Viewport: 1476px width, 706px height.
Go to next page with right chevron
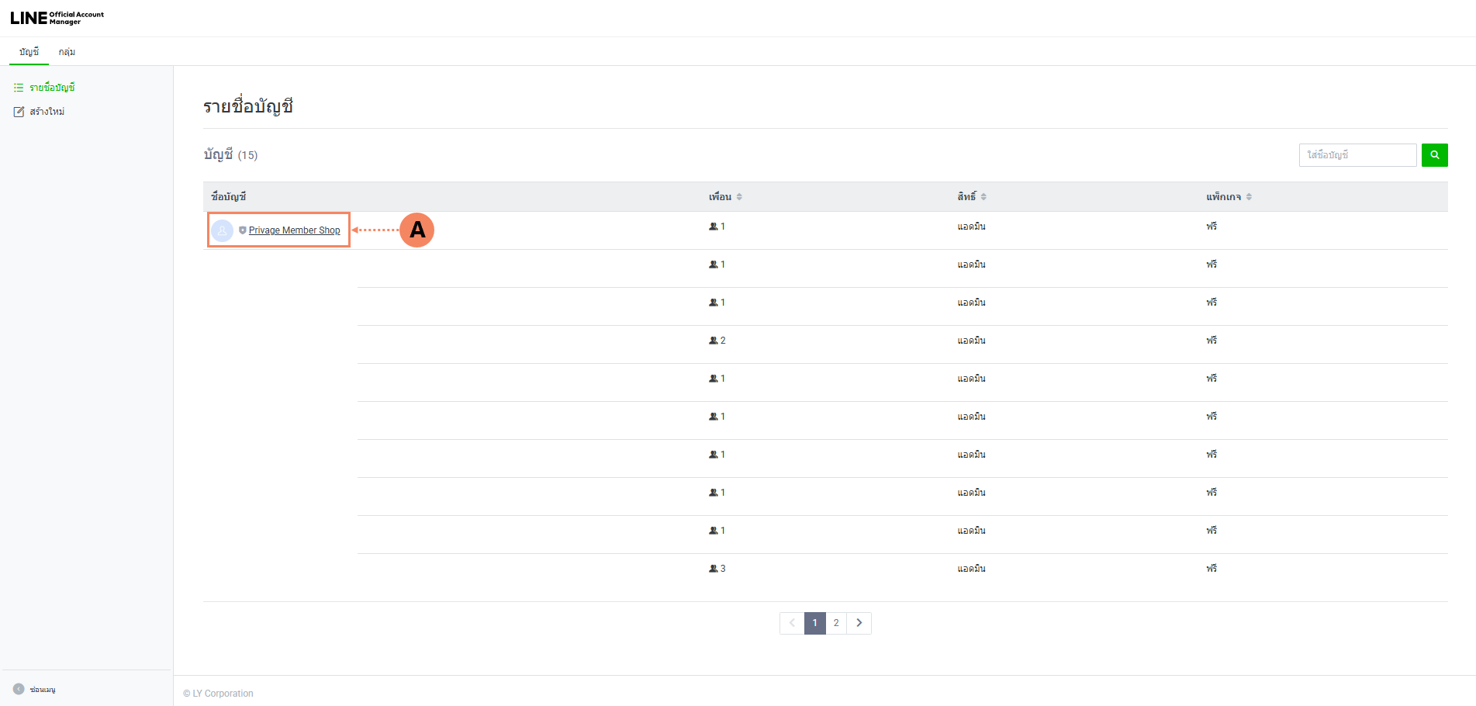tap(859, 623)
